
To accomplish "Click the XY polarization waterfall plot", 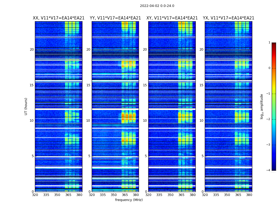I will coord(172,106).
